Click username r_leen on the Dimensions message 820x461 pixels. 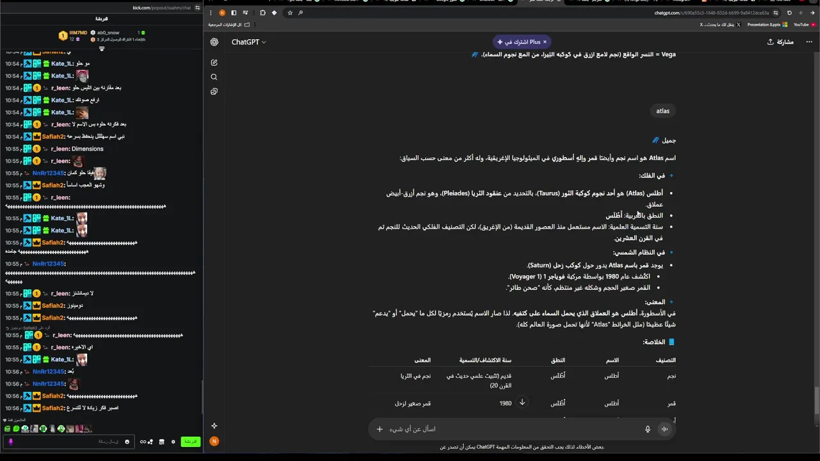click(x=60, y=149)
